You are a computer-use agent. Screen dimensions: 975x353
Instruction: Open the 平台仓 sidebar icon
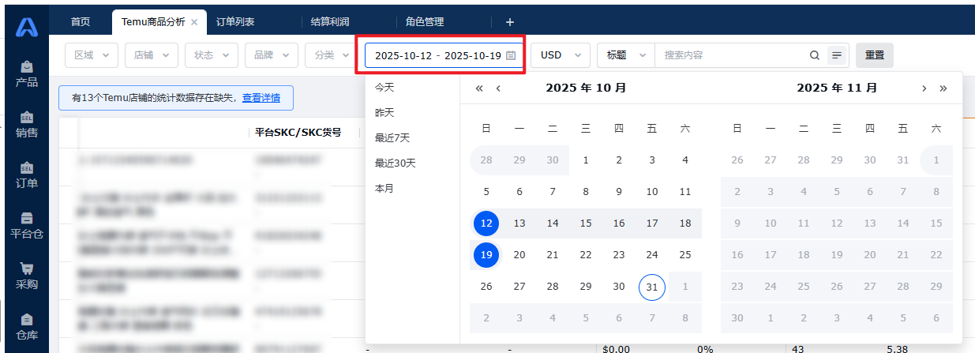(x=27, y=225)
